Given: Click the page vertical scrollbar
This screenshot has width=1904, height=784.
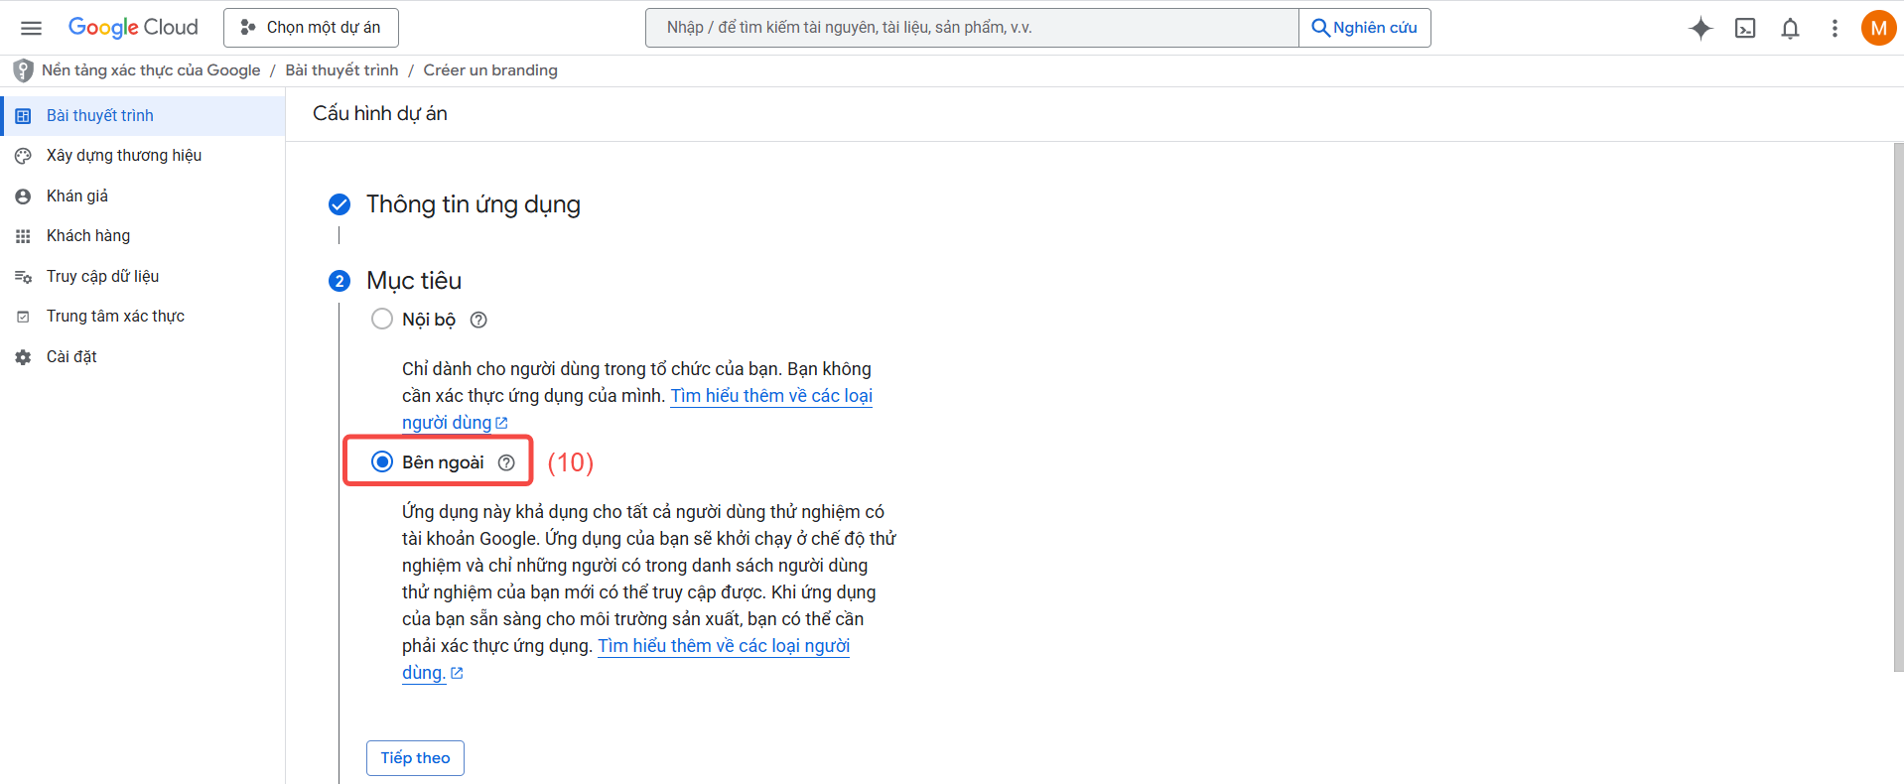Looking at the screenshot, I should pos(1898,407).
